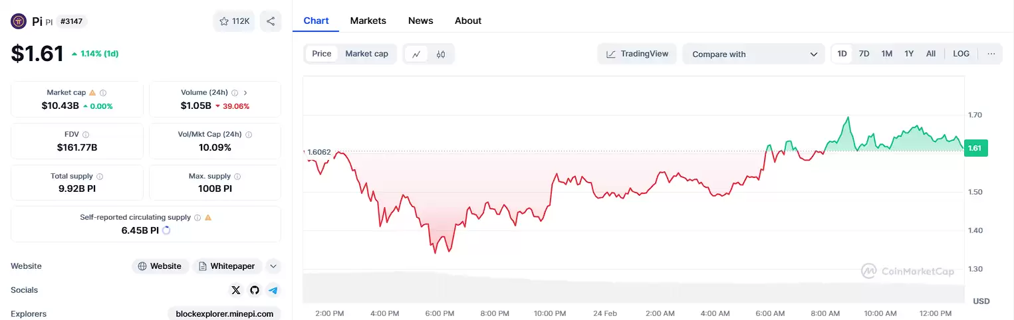
Task: Open the Compare with dropdown
Action: 753,54
